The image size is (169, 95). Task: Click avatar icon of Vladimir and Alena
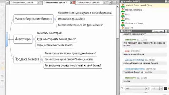pyautogui.click(x=123, y=23)
